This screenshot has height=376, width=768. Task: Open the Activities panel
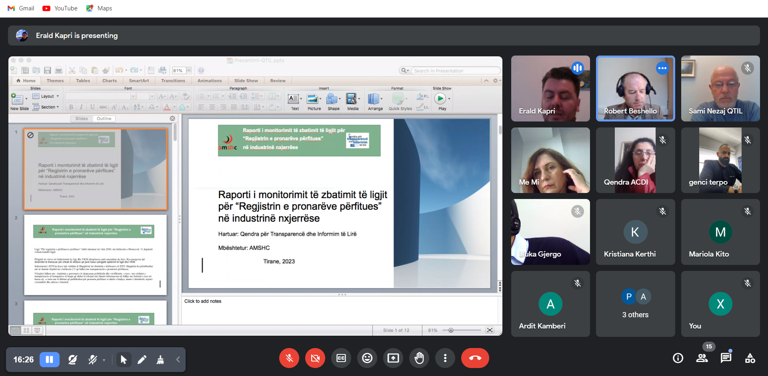(750, 358)
